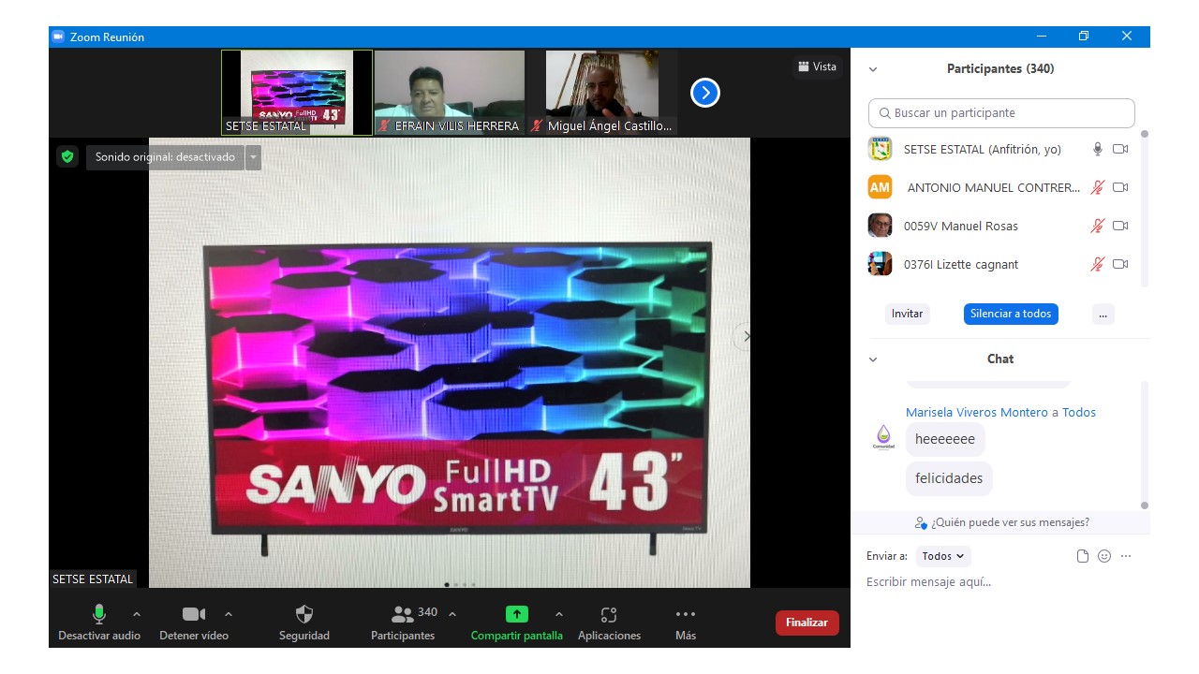Image resolution: width=1199 pixels, height=674 pixels.
Task: Open the Enviar a: Todos dropdown
Action: coord(943,556)
